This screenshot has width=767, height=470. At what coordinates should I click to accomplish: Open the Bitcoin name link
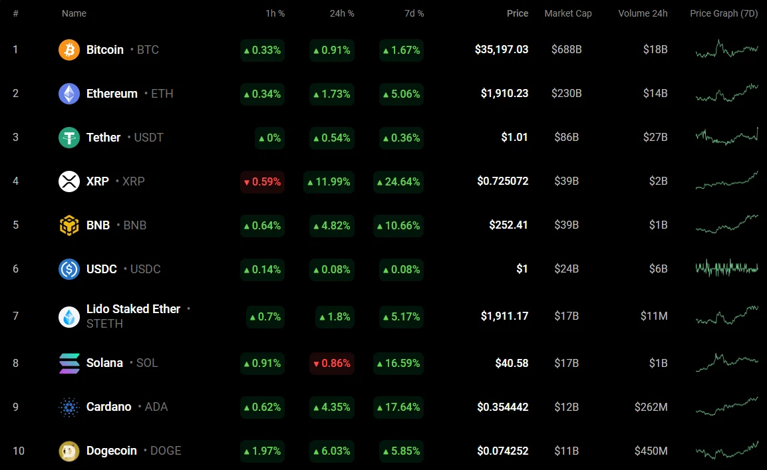tap(105, 50)
